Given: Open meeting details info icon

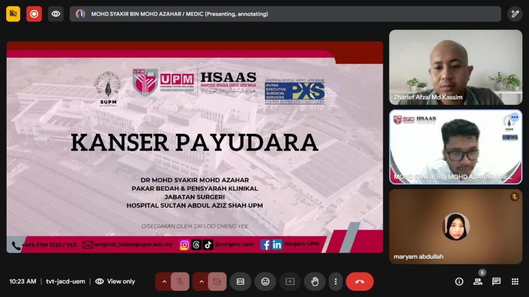Looking at the screenshot, I should coord(459,282).
